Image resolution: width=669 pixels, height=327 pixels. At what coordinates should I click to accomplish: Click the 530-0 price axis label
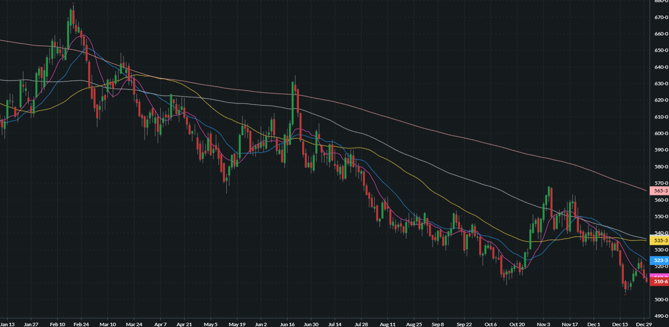point(661,250)
